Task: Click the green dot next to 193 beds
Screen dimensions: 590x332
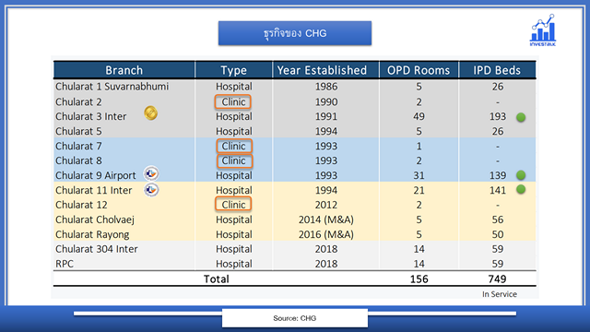Action: (x=521, y=117)
